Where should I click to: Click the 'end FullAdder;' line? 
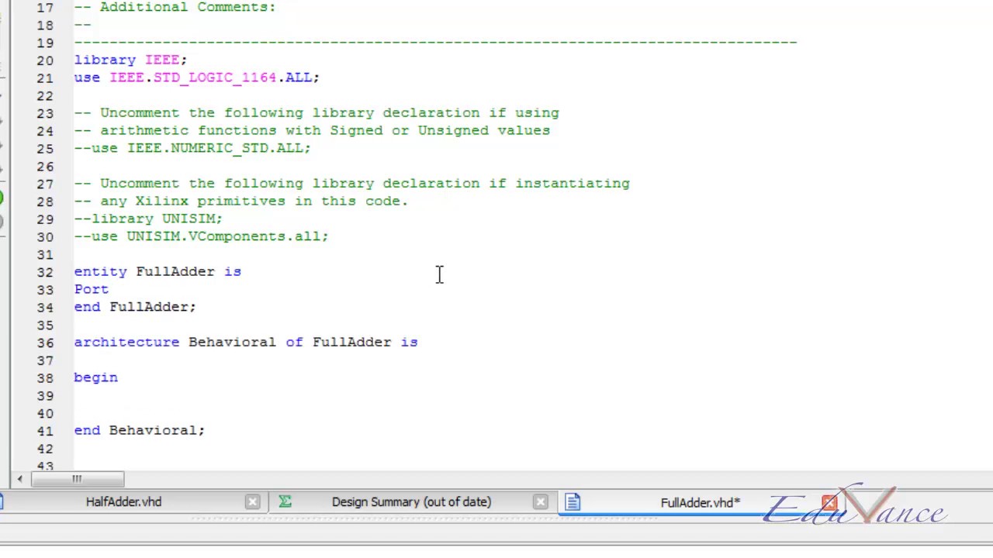coord(135,307)
